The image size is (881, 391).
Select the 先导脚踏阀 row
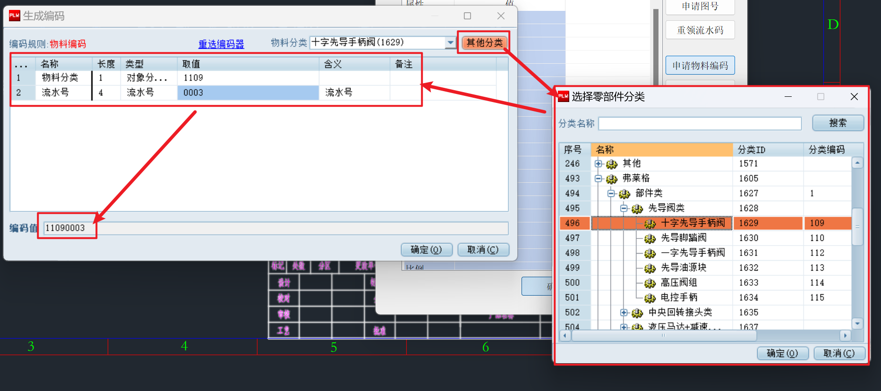(705, 238)
